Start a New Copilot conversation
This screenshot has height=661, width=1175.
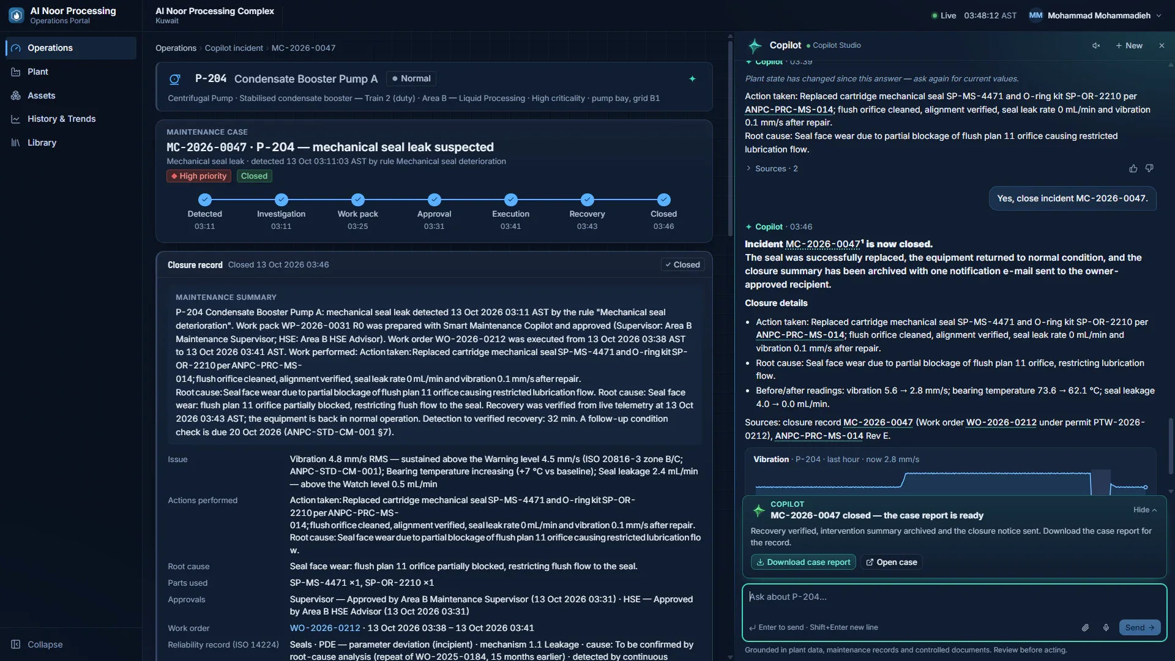(x=1129, y=46)
